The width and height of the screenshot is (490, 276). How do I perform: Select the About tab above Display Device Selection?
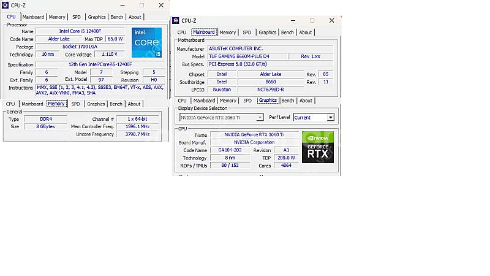tap(306, 101)
